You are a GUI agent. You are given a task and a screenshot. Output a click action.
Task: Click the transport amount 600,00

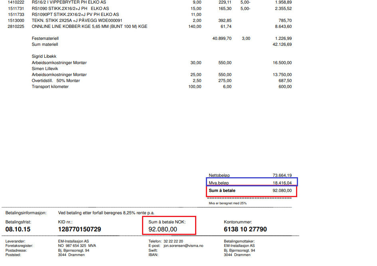tap(285, 87)
